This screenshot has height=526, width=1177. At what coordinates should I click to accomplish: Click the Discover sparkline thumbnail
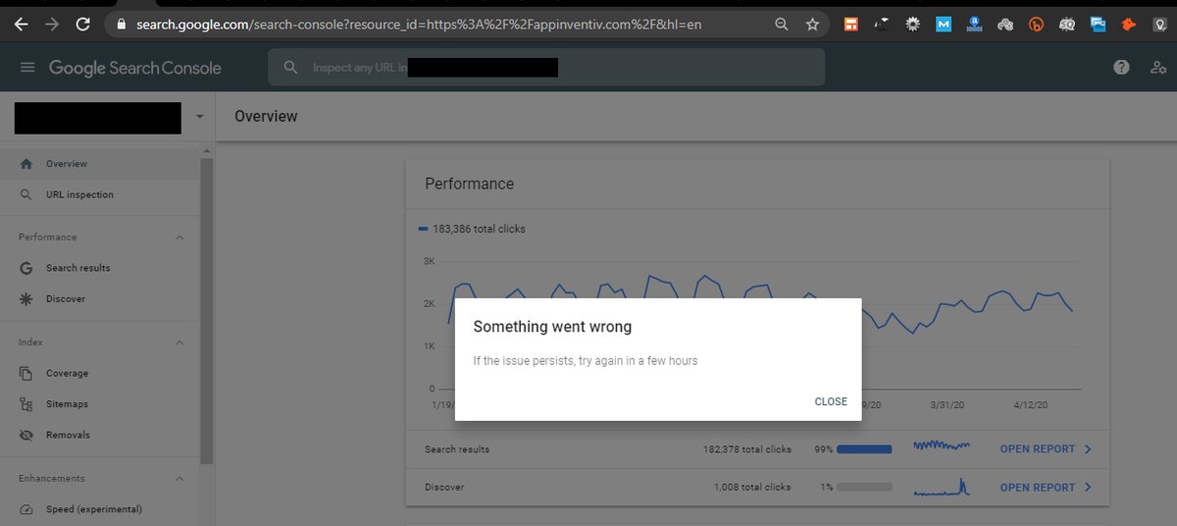click(942, 486)
